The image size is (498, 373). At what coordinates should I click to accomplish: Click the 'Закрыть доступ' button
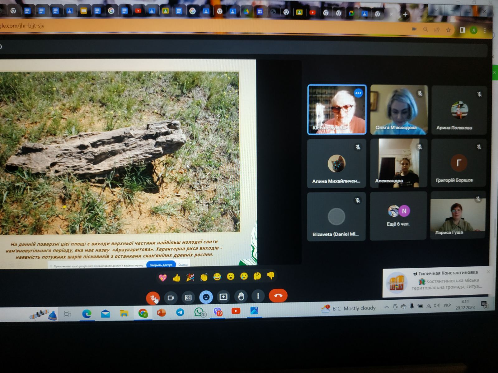(161, 265)
